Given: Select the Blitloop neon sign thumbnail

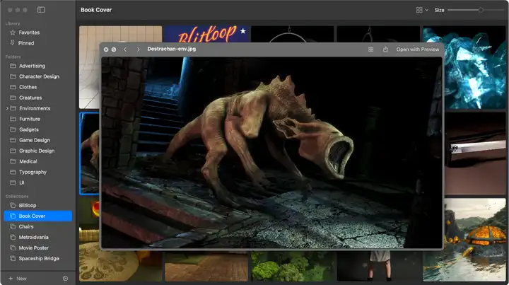Looking at the screenshot, I should (206, 34).
